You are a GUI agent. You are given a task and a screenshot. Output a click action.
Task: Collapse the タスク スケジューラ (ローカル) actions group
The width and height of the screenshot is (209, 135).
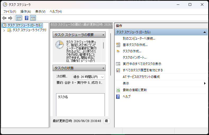click(205, 32)
